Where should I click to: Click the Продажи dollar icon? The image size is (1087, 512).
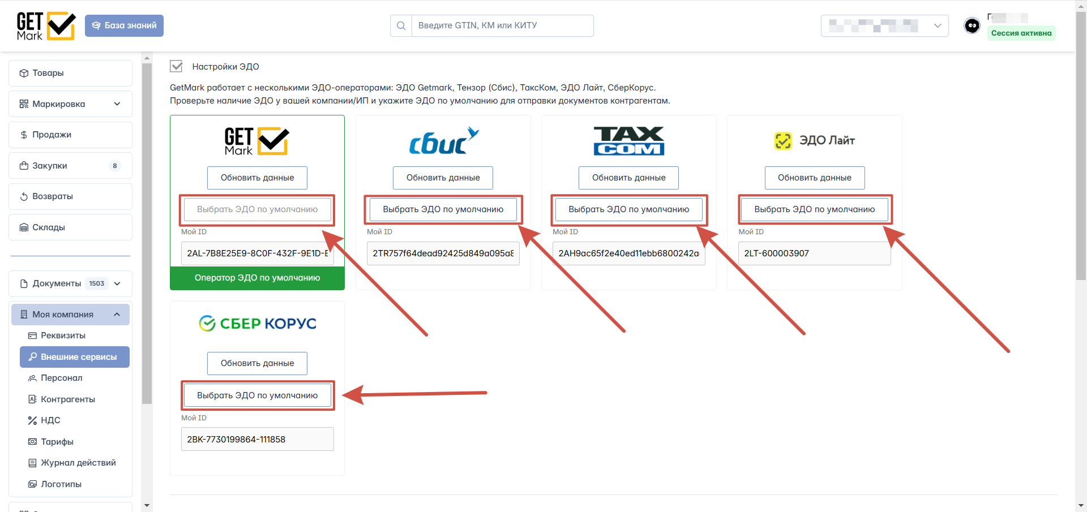point(24,135)
